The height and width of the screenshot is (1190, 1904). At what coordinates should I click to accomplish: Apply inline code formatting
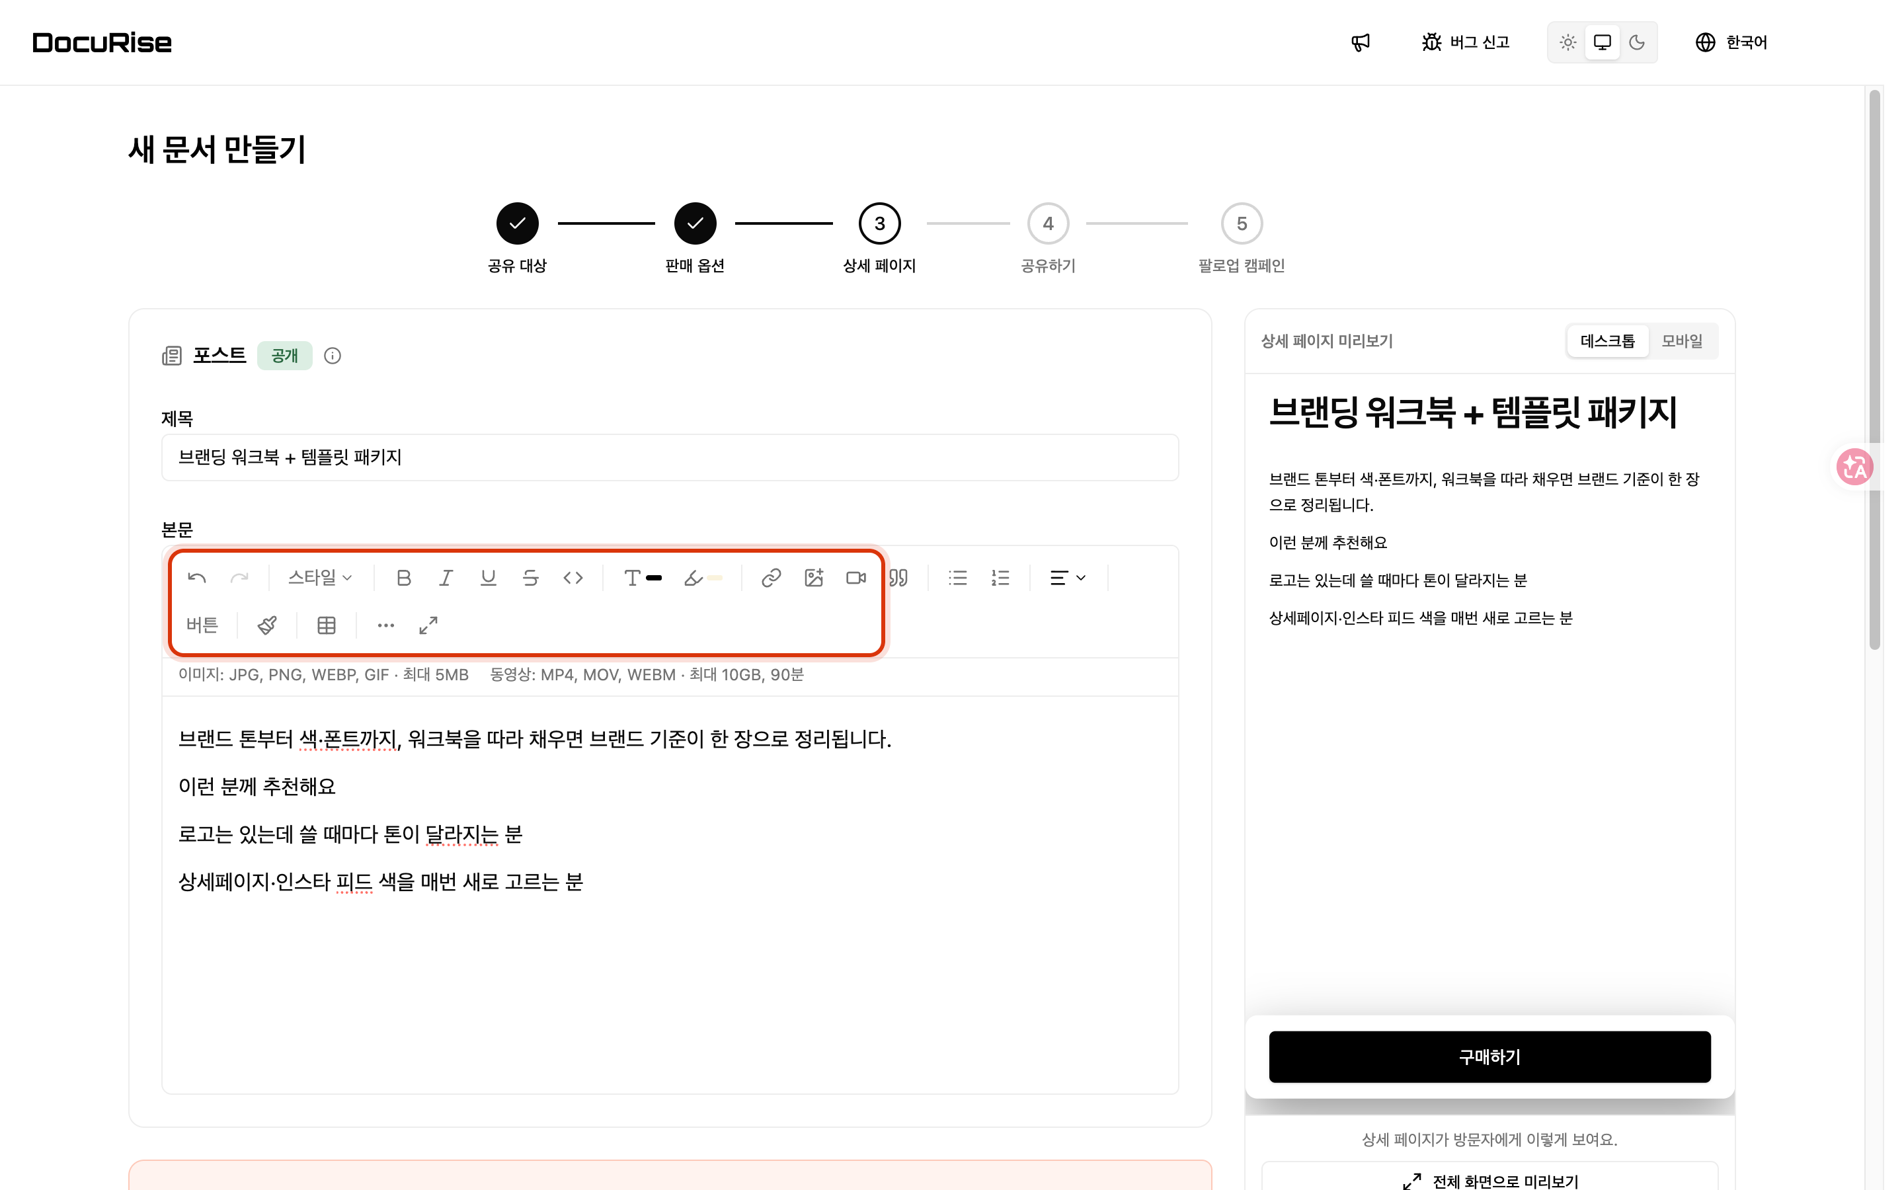[574, 578]
